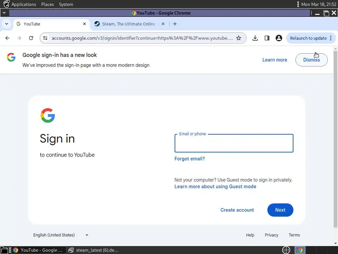Click Forgot email? link
Screen dimensions: 338x254
click(x=189, y=159)
